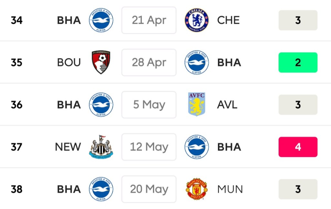Click the green difficulty 2 badge

(298, 62)
